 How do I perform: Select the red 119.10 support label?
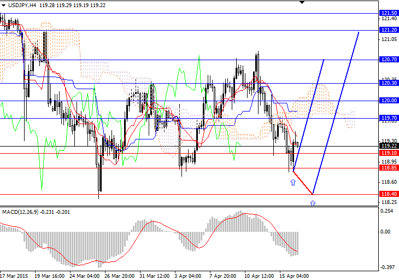click(x=389, y=153)
